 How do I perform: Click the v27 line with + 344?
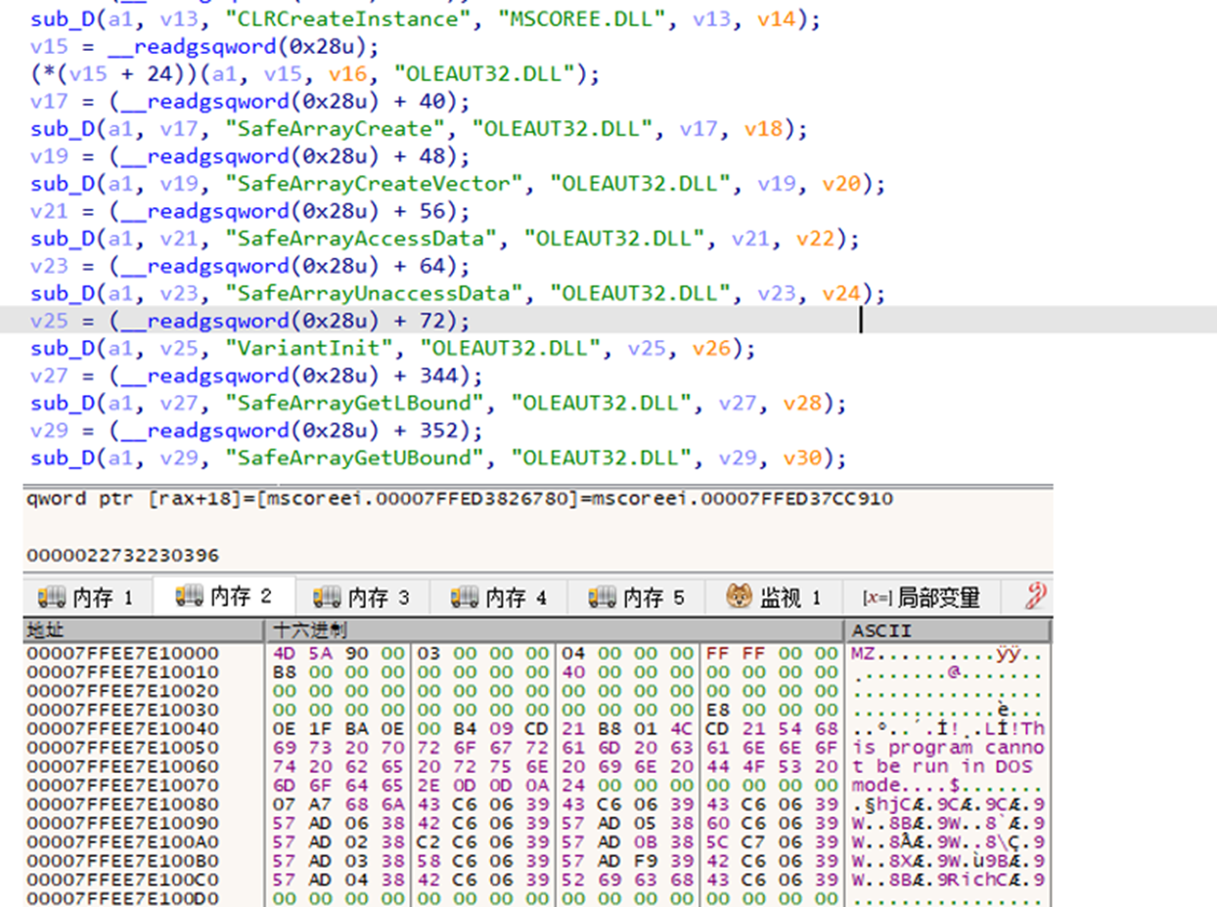[x=256, y=375]
